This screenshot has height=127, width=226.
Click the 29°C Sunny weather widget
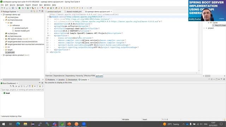pyautogui.click(x=171, y=124)
